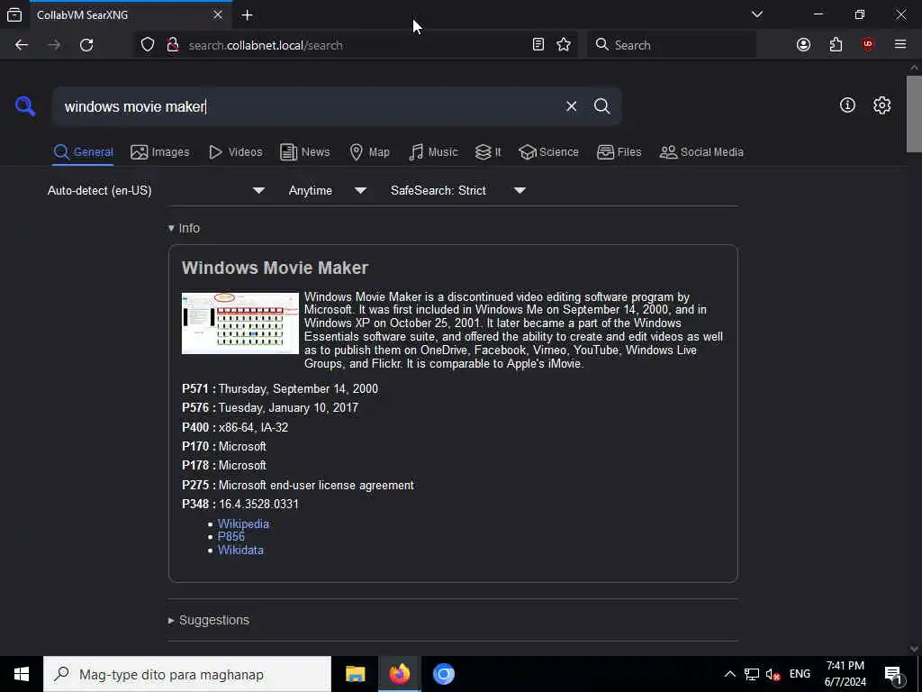Click the browser address bar URL

[x=266, y=45]
